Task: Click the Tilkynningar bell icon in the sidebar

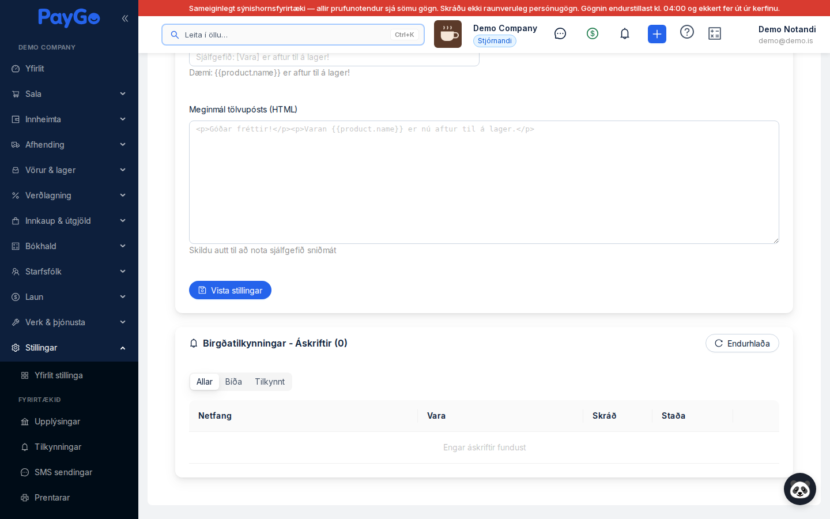Action: tap(25, 447)
